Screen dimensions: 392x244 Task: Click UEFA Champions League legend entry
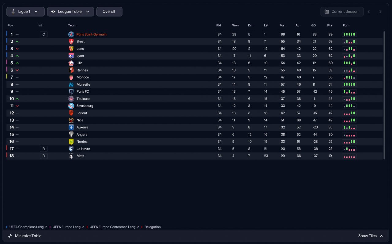(x=27, y=227)
